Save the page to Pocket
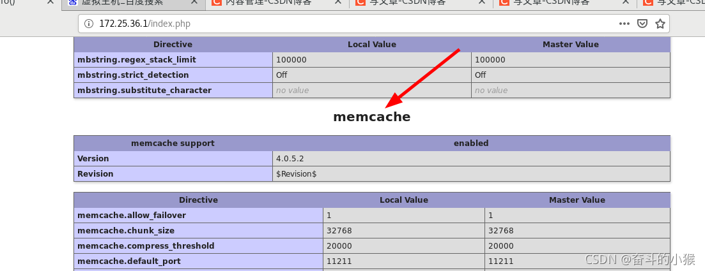 point(643,24)
